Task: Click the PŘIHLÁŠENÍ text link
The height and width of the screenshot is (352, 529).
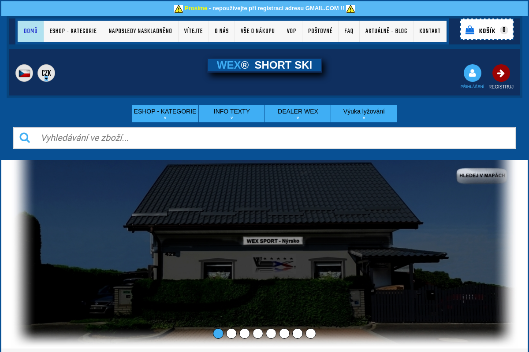Action: click(x=472, y=87)
